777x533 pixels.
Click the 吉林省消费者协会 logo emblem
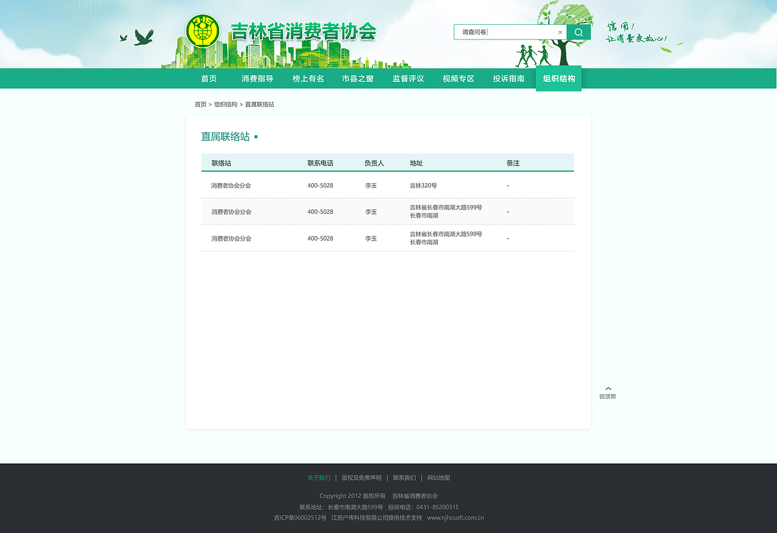(203, 30)
